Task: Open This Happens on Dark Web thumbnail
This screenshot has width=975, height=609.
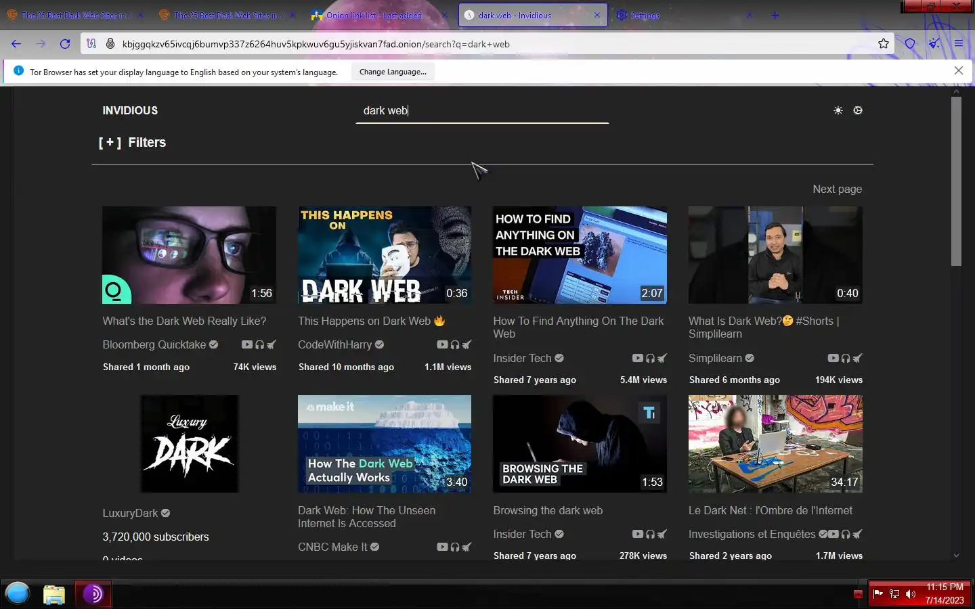Action: [385, 255]
